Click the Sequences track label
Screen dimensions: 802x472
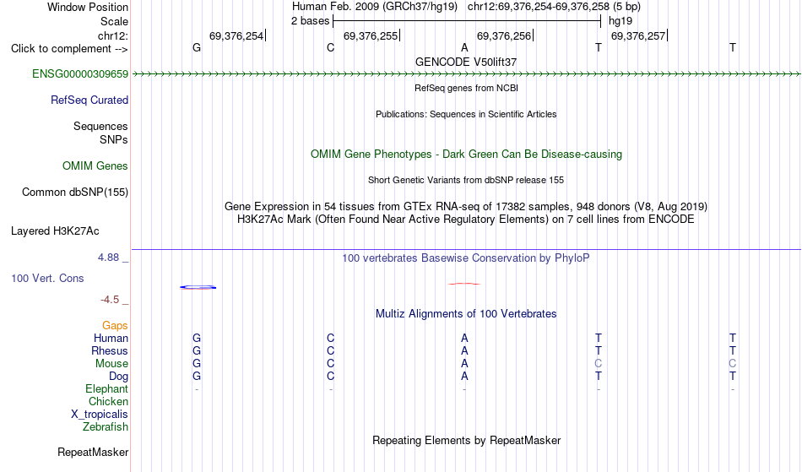coord(100,127)
